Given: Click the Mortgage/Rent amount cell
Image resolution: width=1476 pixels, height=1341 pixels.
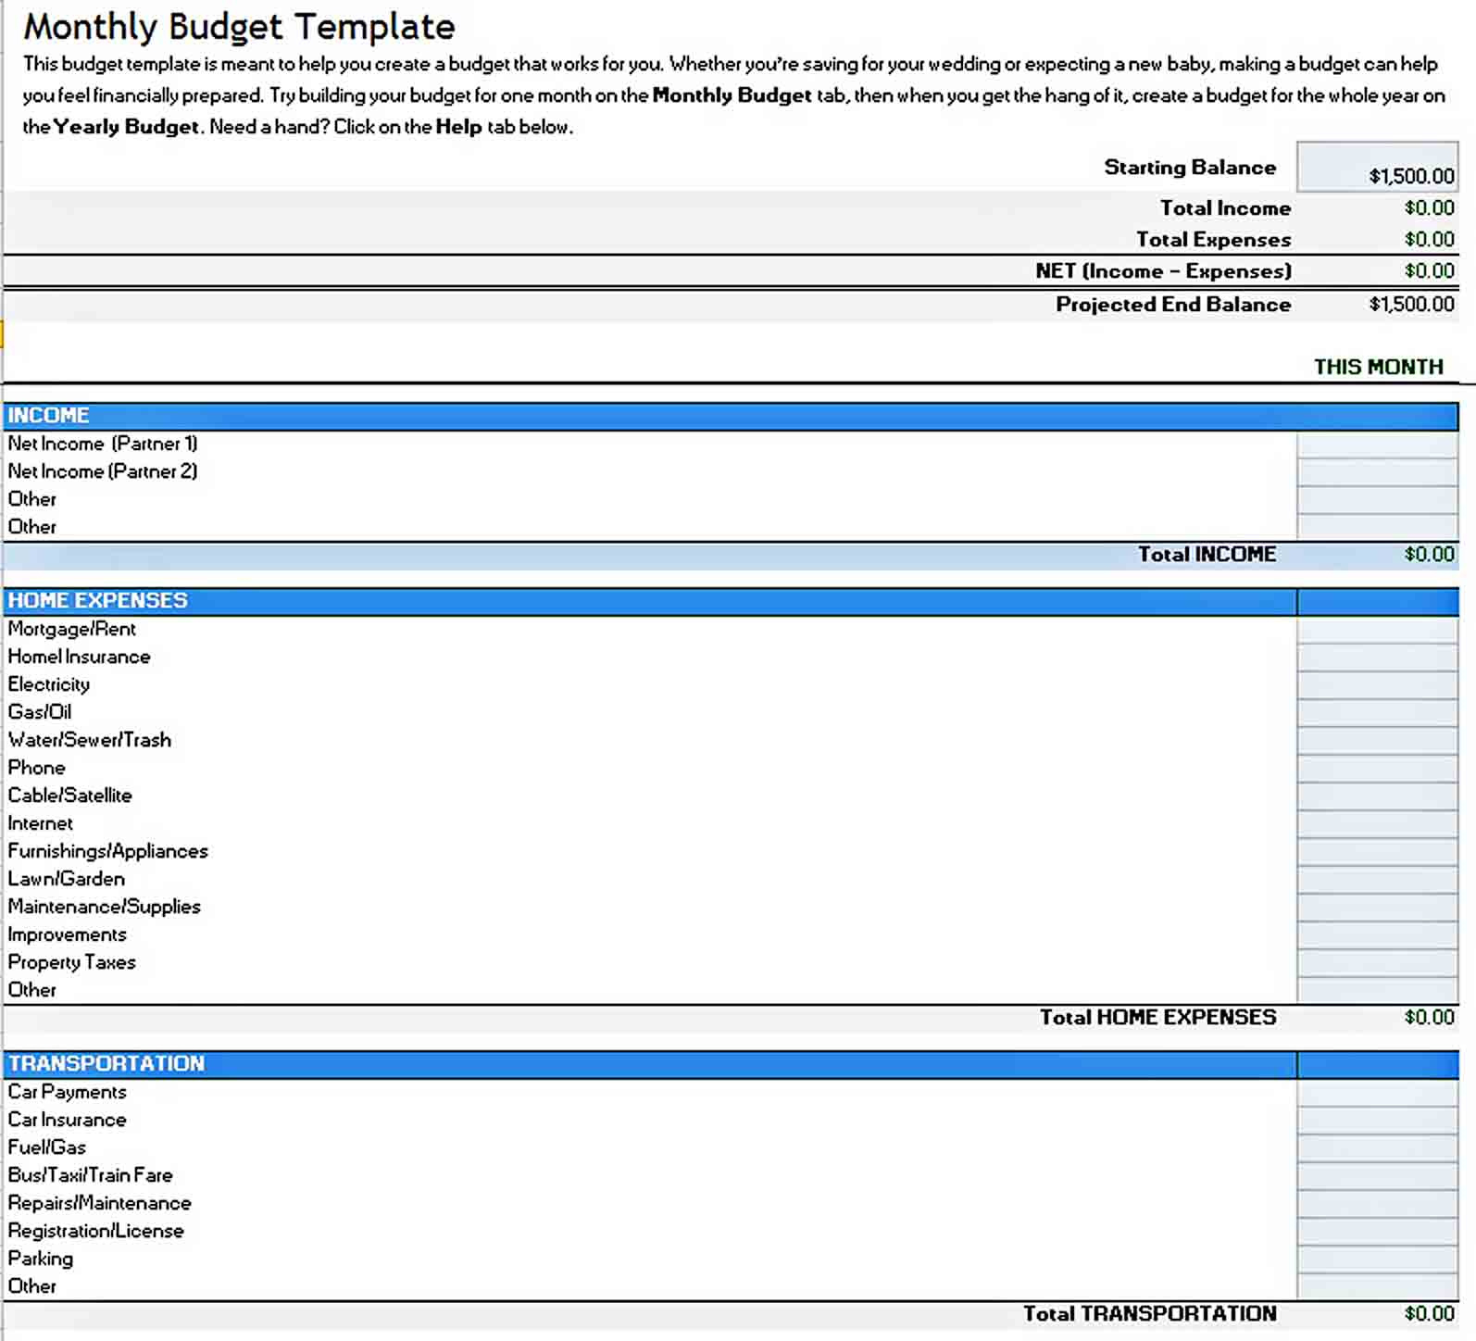Looking at the screenshot, I should [1377, 630].
